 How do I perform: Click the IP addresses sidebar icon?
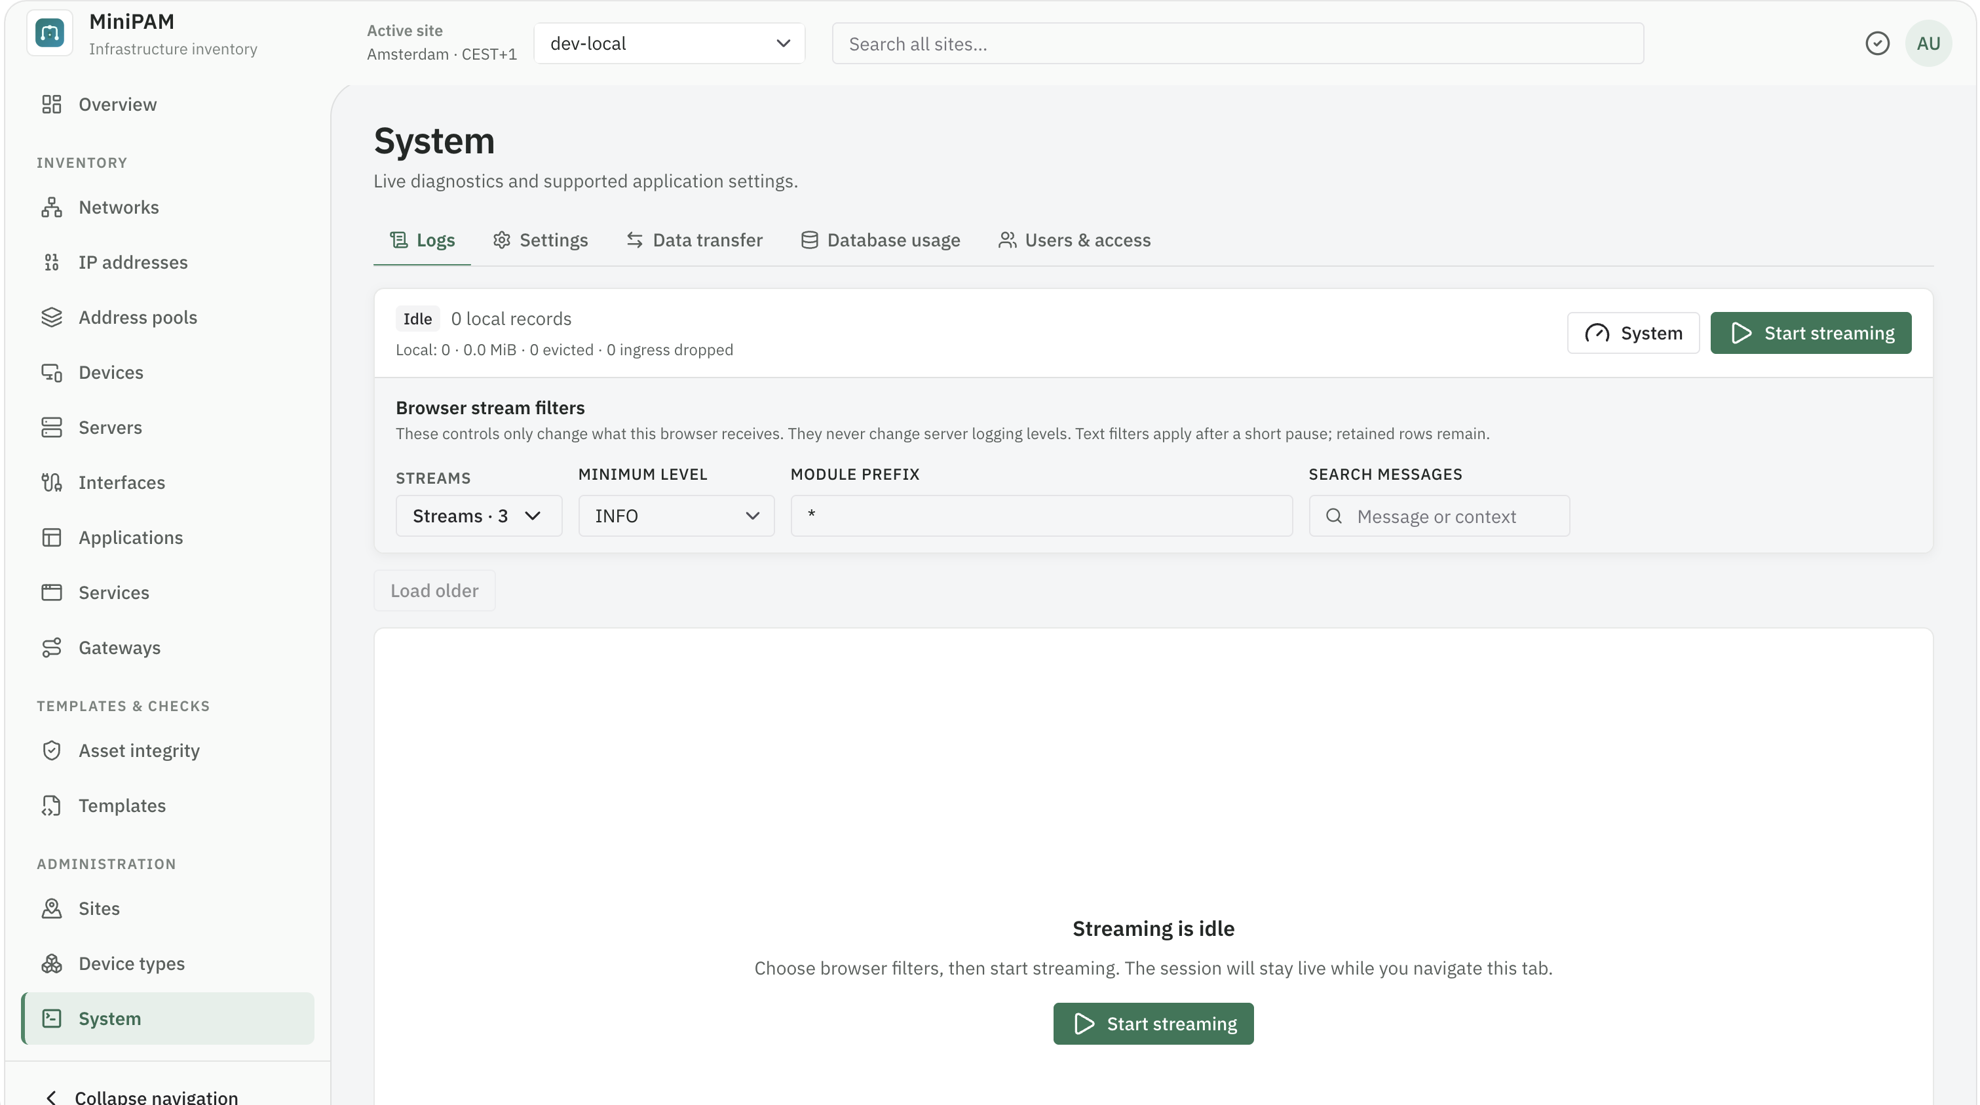click(x=52, y=262)
